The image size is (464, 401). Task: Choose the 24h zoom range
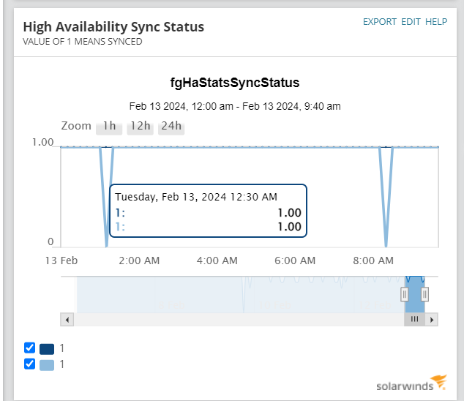(171, 126)
